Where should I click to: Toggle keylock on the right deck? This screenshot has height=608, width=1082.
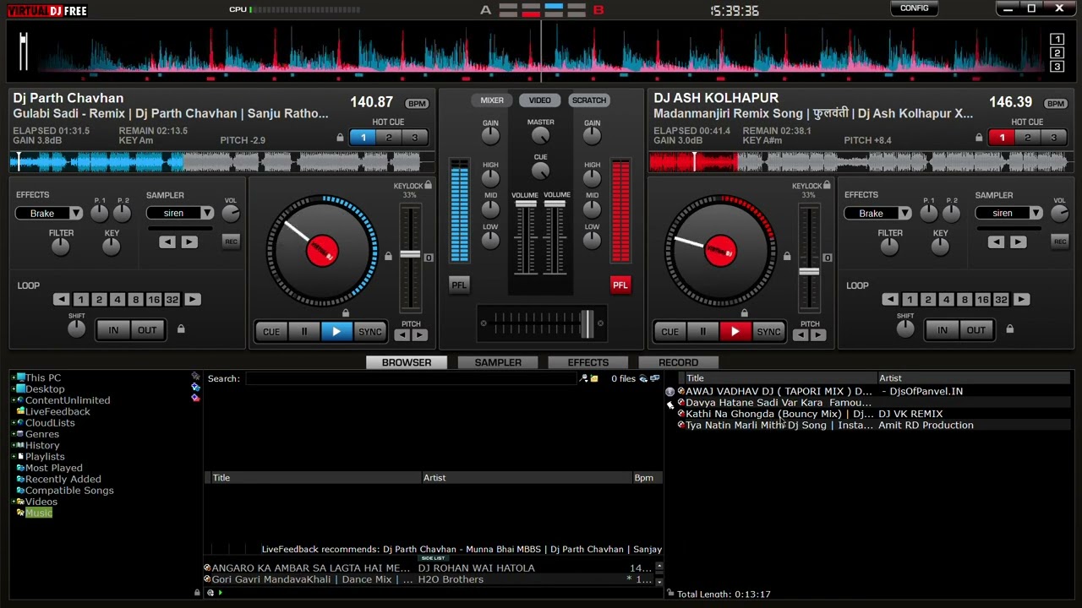[827, 186]
